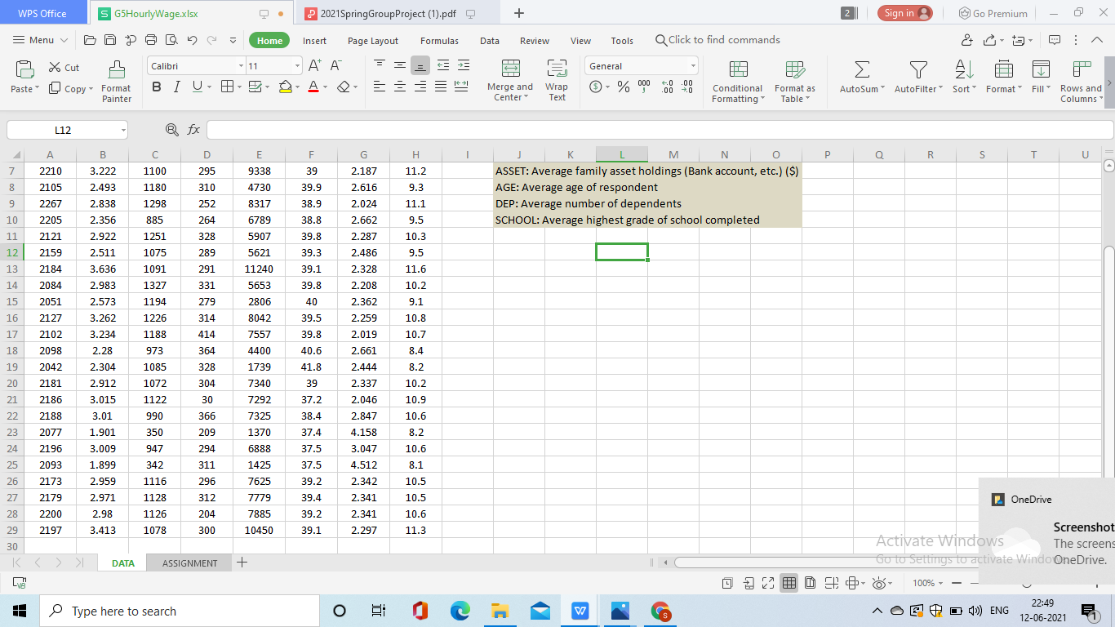The width and height of the screenshot is (1115, 627).
Task: Open Print Preview from quick access toolbar
Action: pyautogui.click(x=171, y=40)
